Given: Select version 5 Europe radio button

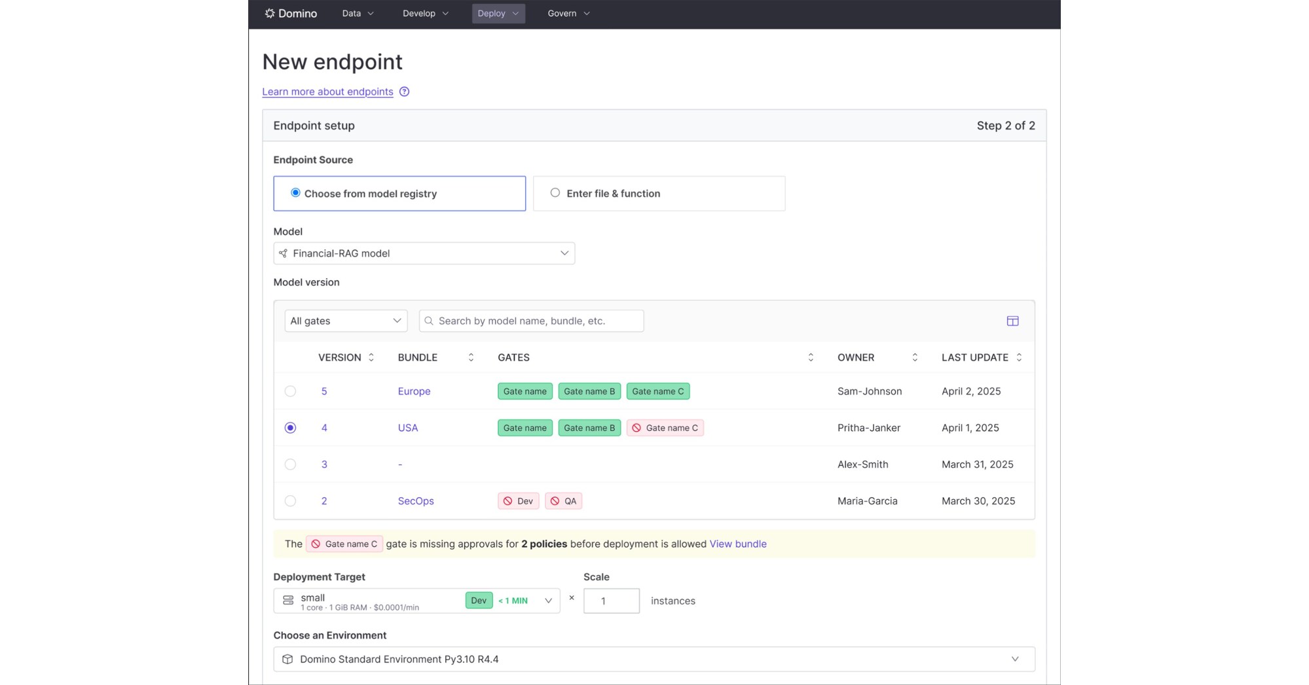Looking at the screenshot, I should (290, 391).
